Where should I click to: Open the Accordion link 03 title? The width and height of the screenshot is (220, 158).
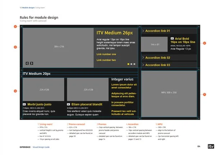point(158,65)
